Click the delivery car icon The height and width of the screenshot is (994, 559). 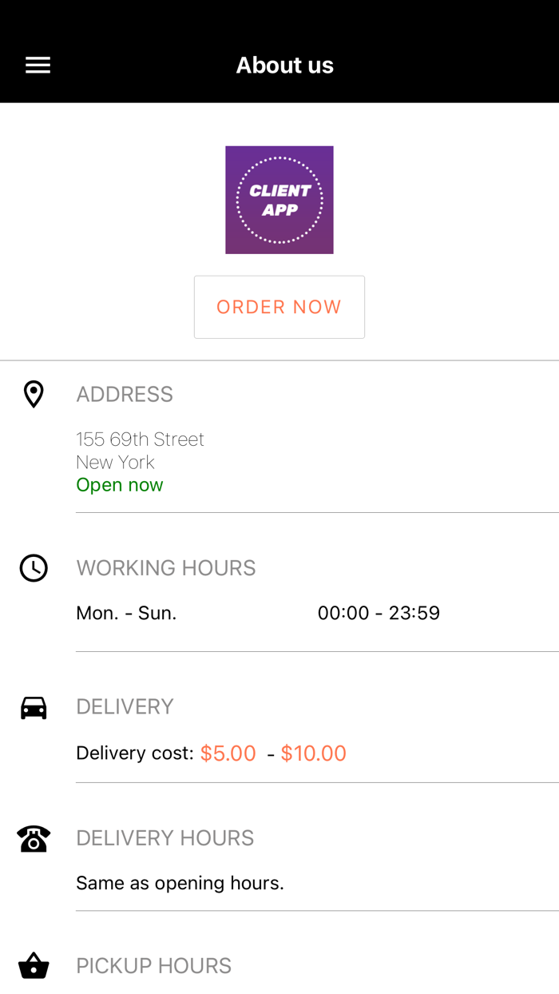coord(33,706)
